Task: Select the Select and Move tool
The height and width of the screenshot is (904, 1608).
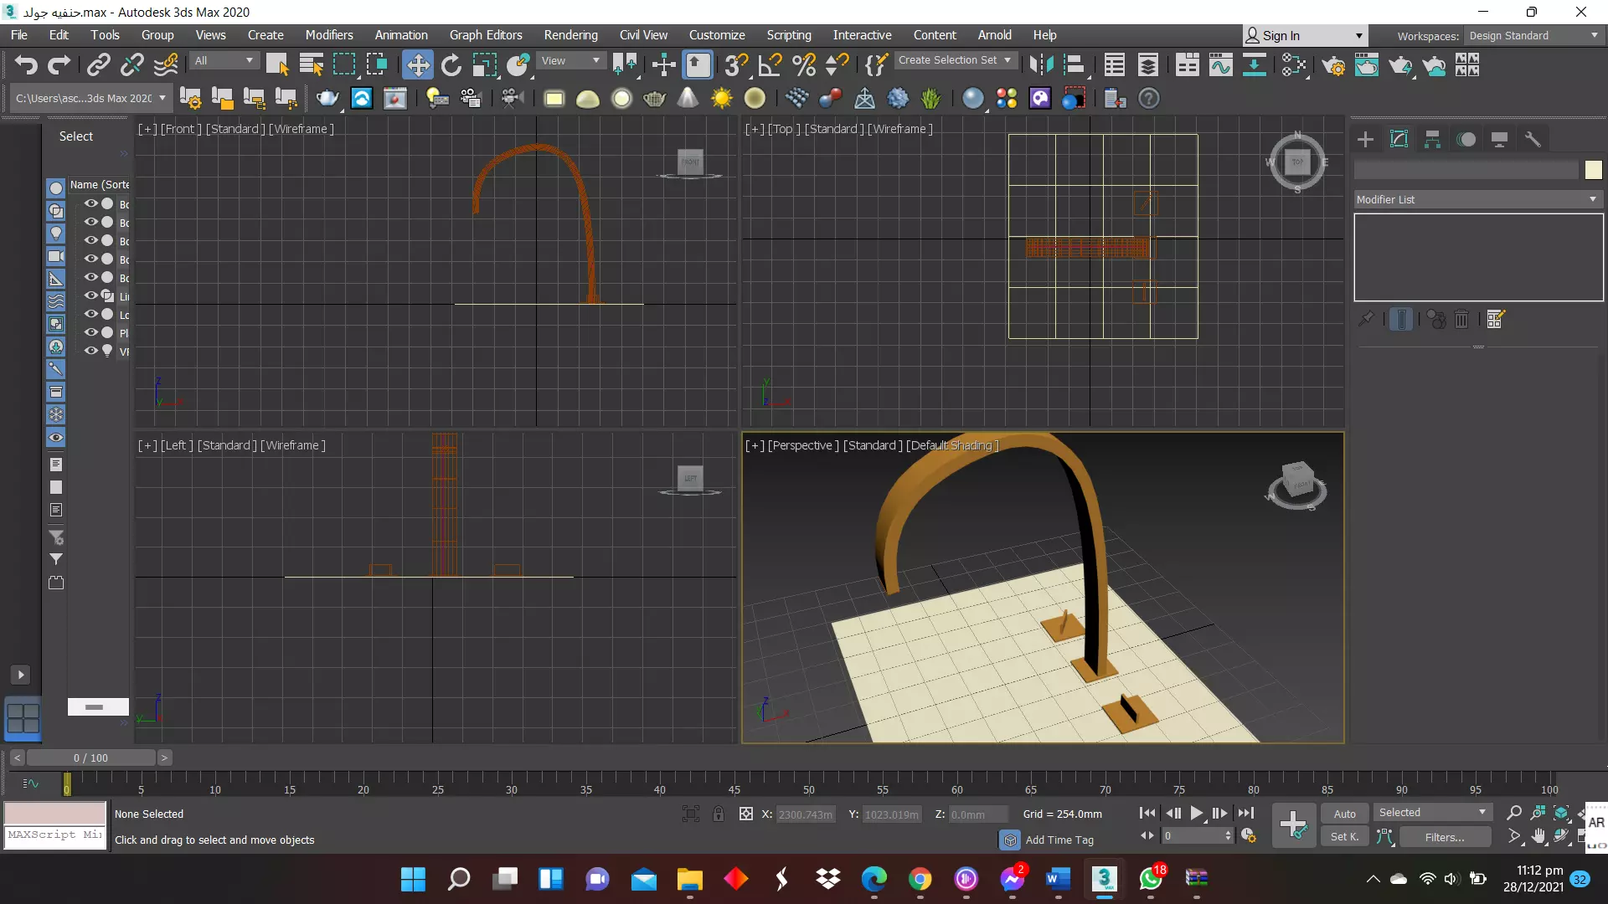Action: (x=417, y=65)
